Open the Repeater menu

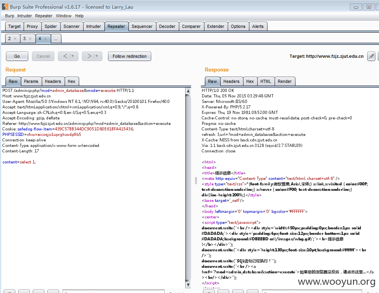click(x=44, y=16)
